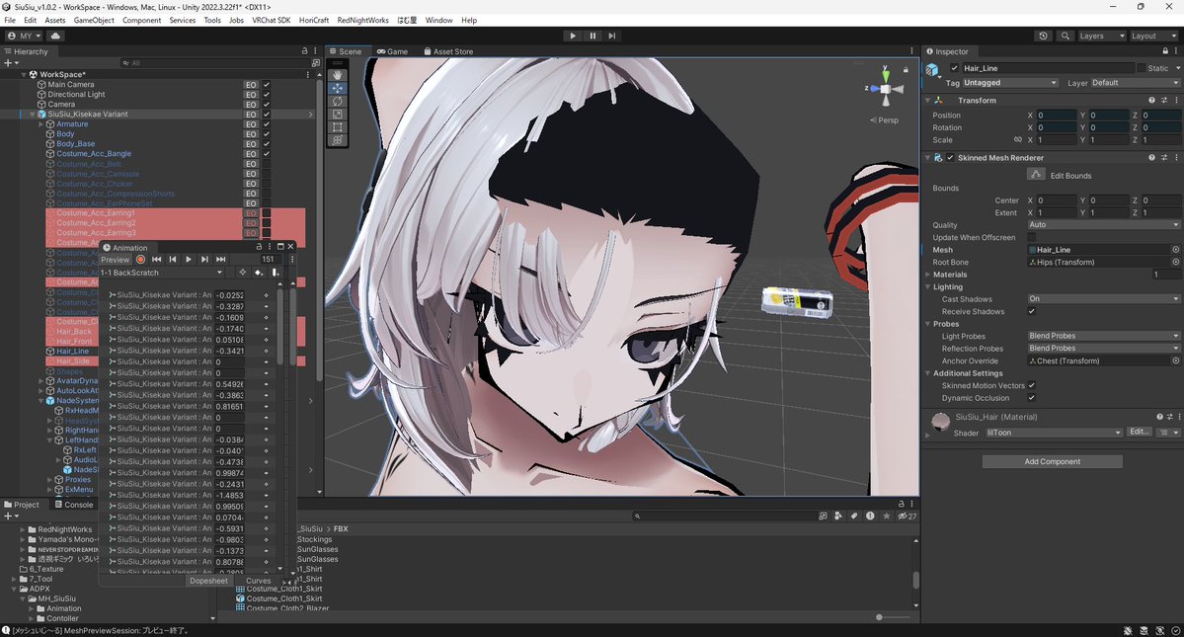Image resolution: width=1184 pixels, height=637 pixels.
Task: Toggle the Hair_Line active checkbox in Inspector
Action: coord(955,68)
